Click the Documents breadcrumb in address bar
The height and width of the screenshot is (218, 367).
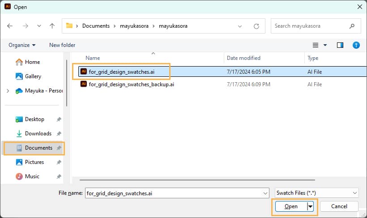click(x=96, y=26)
